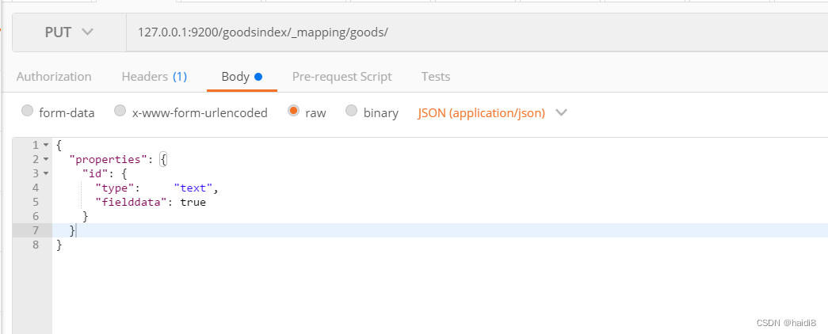The width and height of the screenshot is (828, 334).
Task: Select the Body tab
Action: click(235, 77)
